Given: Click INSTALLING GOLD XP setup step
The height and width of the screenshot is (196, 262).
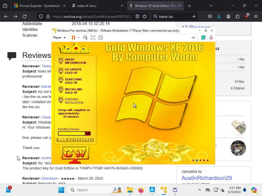Looking at the screenshot, I should (73, 91).
